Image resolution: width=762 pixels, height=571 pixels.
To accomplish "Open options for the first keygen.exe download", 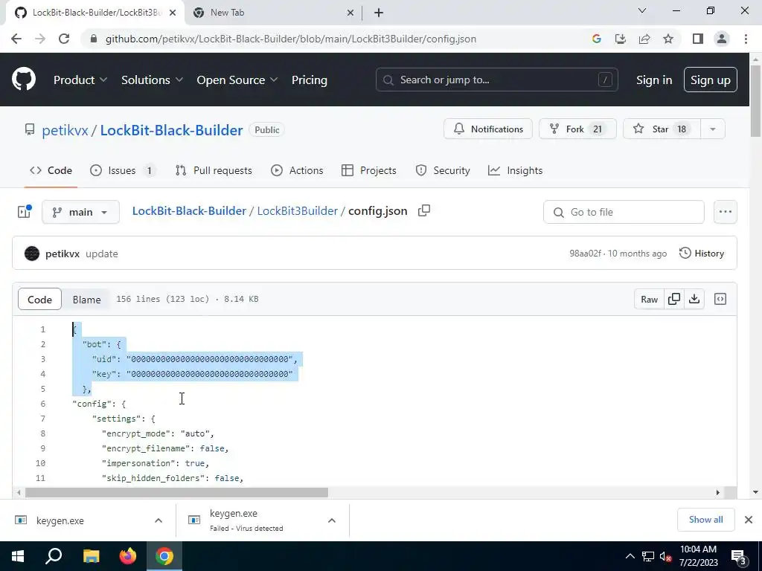I will (x=159, y=520).
